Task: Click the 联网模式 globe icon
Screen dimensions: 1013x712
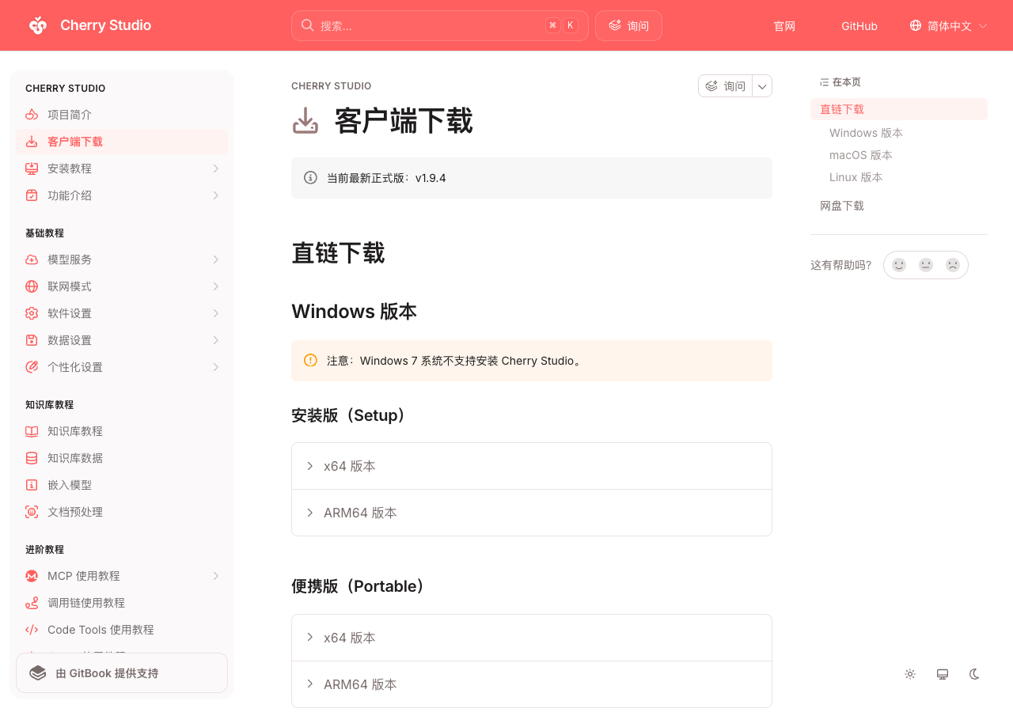Action: click(32, 286)
